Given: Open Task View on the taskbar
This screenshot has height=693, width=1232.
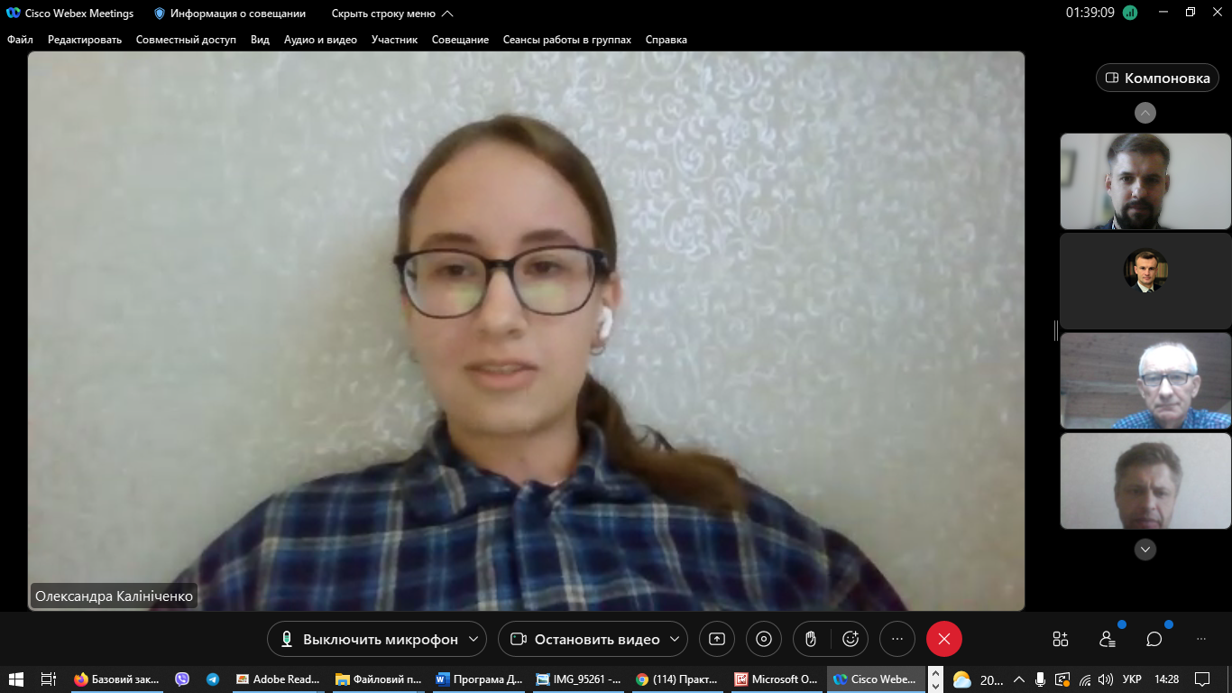Looking at the screenshot, I should point(49,679).
